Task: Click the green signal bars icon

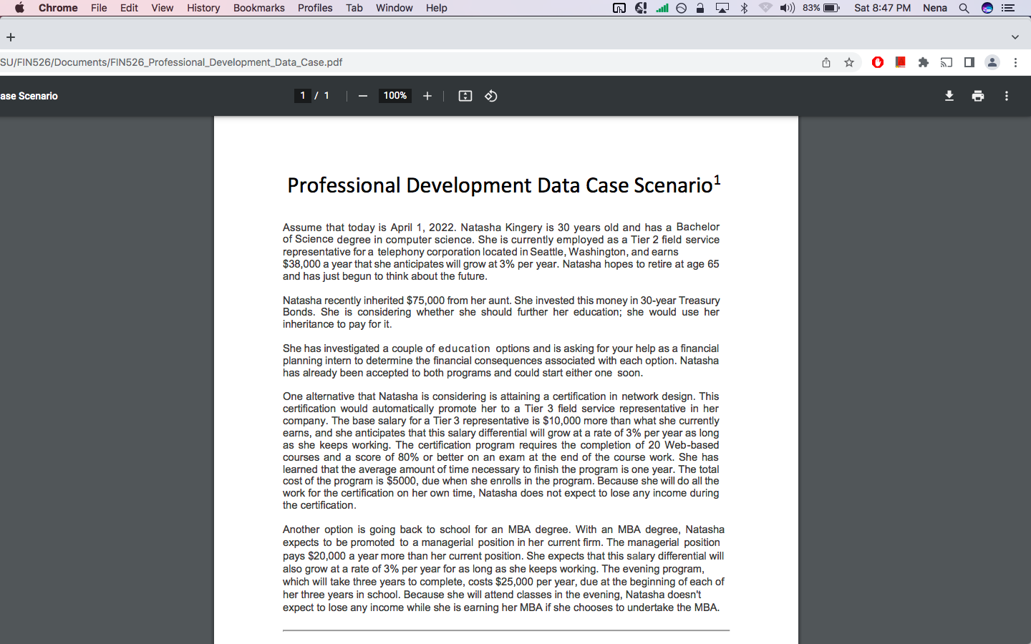Action: click(662, 8)
